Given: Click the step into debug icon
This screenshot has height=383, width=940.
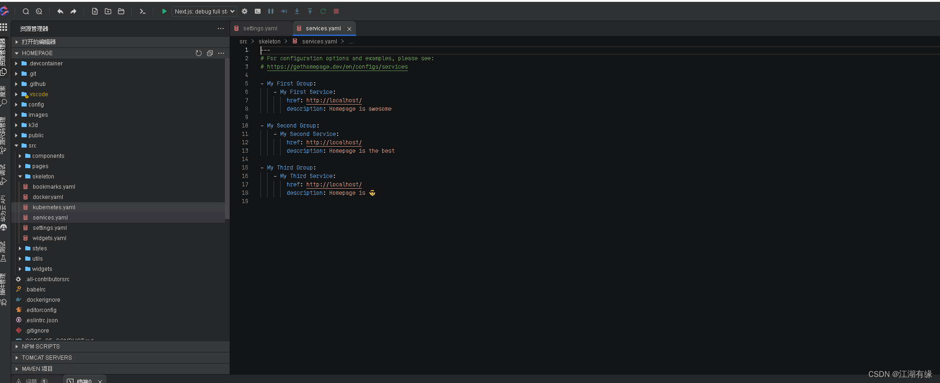Looking at the screenshot, I should tap(297, 11).
